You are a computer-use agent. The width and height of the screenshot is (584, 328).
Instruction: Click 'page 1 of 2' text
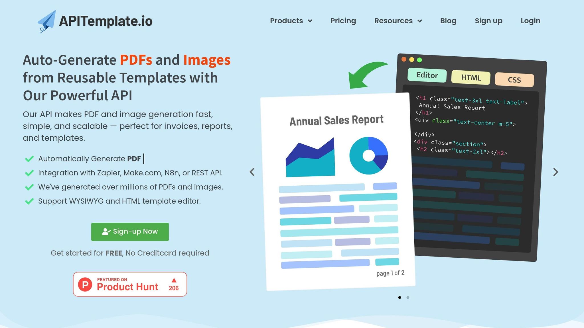pyautogui.click(x=390, y=273)
